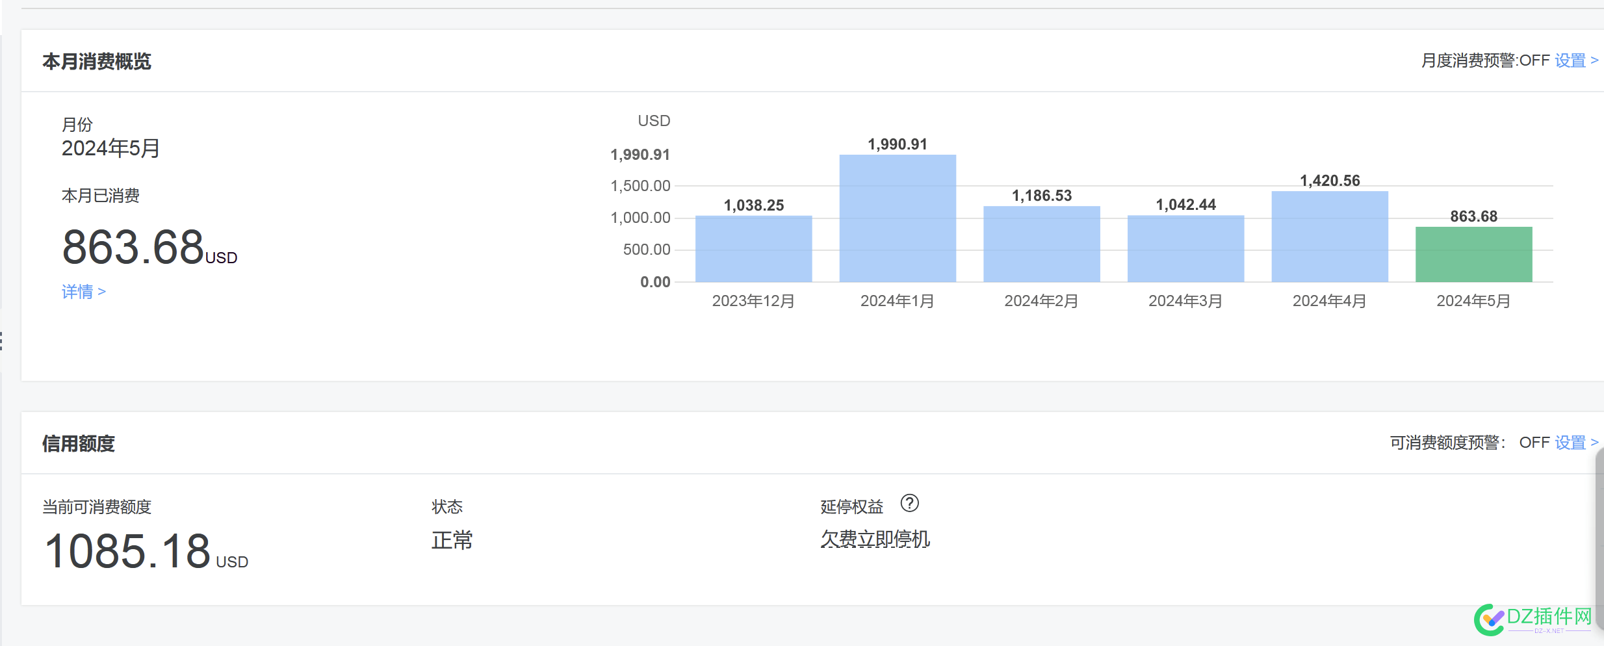The height and width of the screenshot is (646, 1604).
Task: Select the 2024年4月 bar showing 1,420.56
Action: pyautogui.click(x=1330, y=237)
